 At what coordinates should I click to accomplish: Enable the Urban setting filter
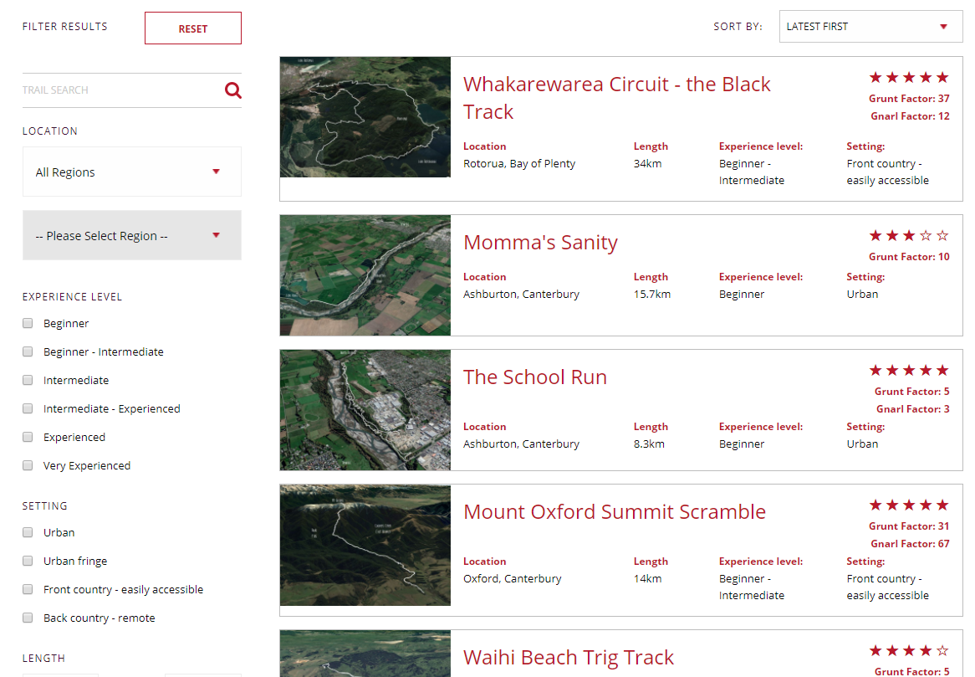[27, 532]
